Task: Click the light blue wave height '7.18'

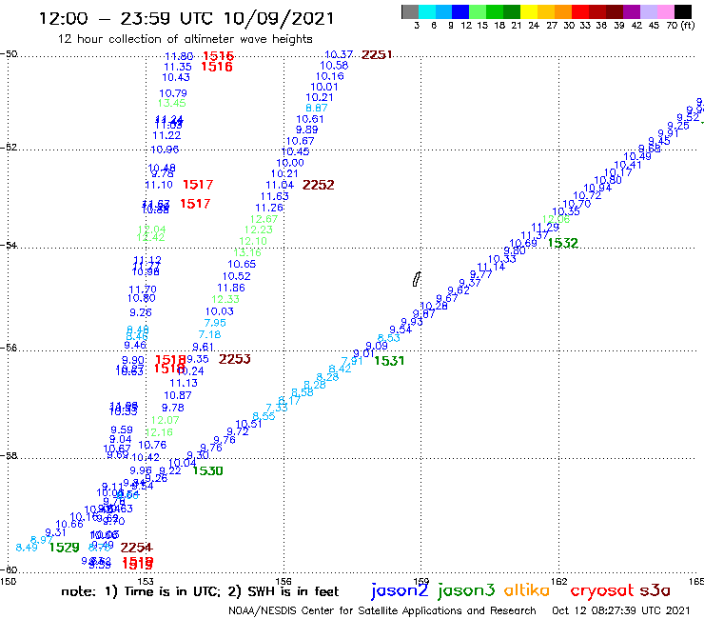Action: tap(209, 334)
